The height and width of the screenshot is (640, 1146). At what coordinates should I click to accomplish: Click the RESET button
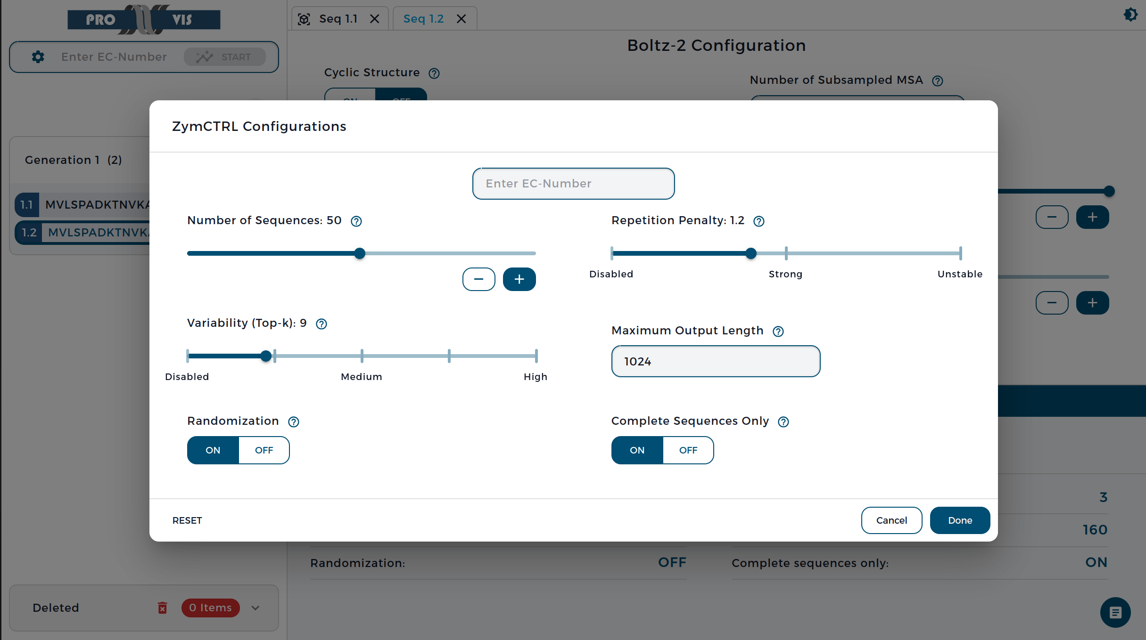click(187, 520)
